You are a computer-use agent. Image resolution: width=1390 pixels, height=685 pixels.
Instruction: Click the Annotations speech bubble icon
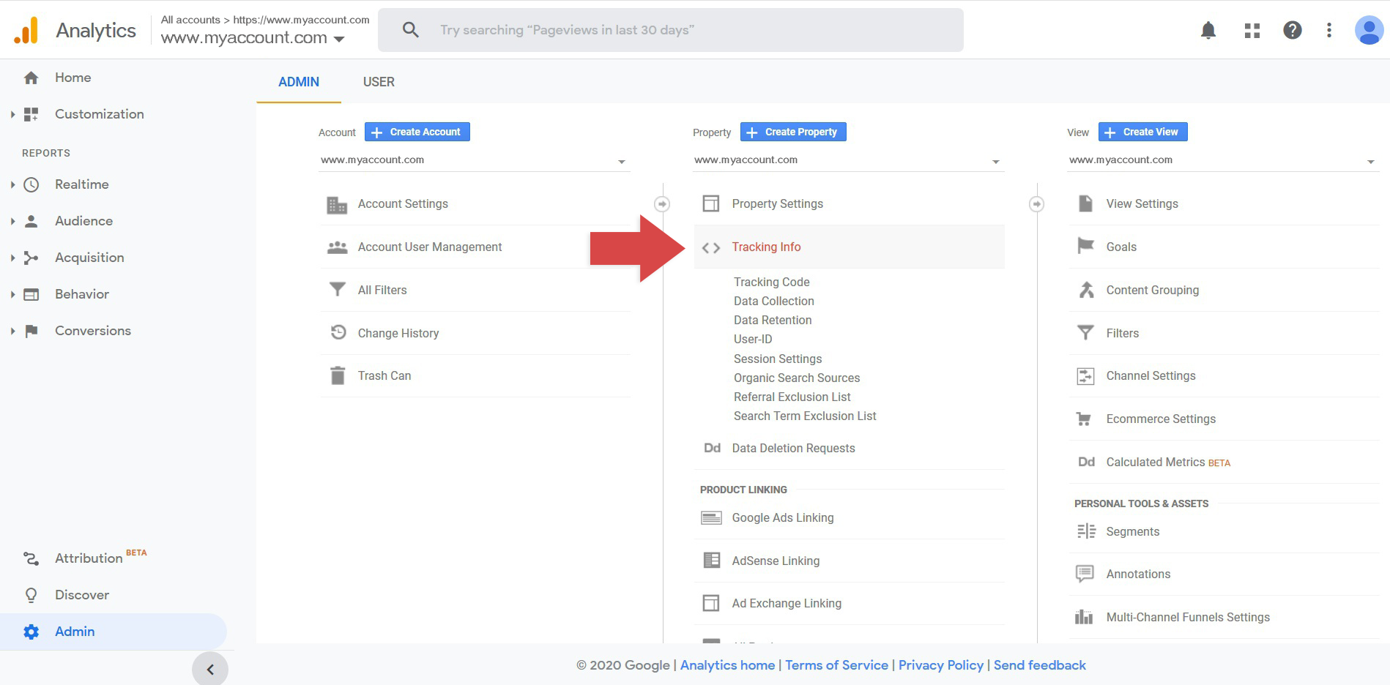pyautogui.click(x=1085, y=574)
